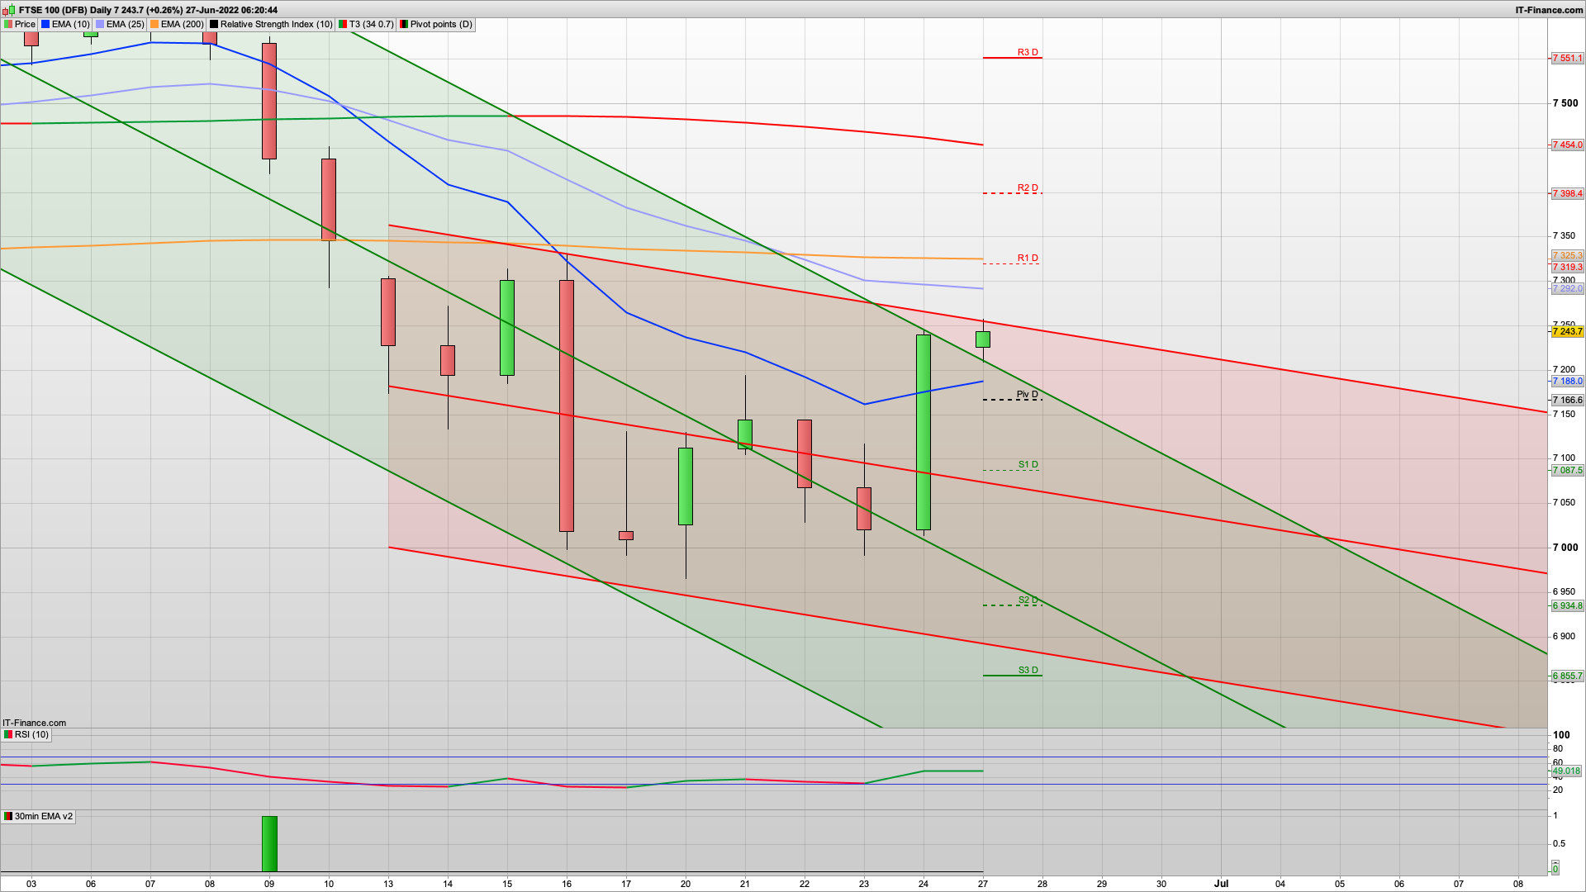Image resolution: width=1586 pixels, height=892 pixels.
Task: Click date 13 on the time axis
Action: (x=388, y=884)
